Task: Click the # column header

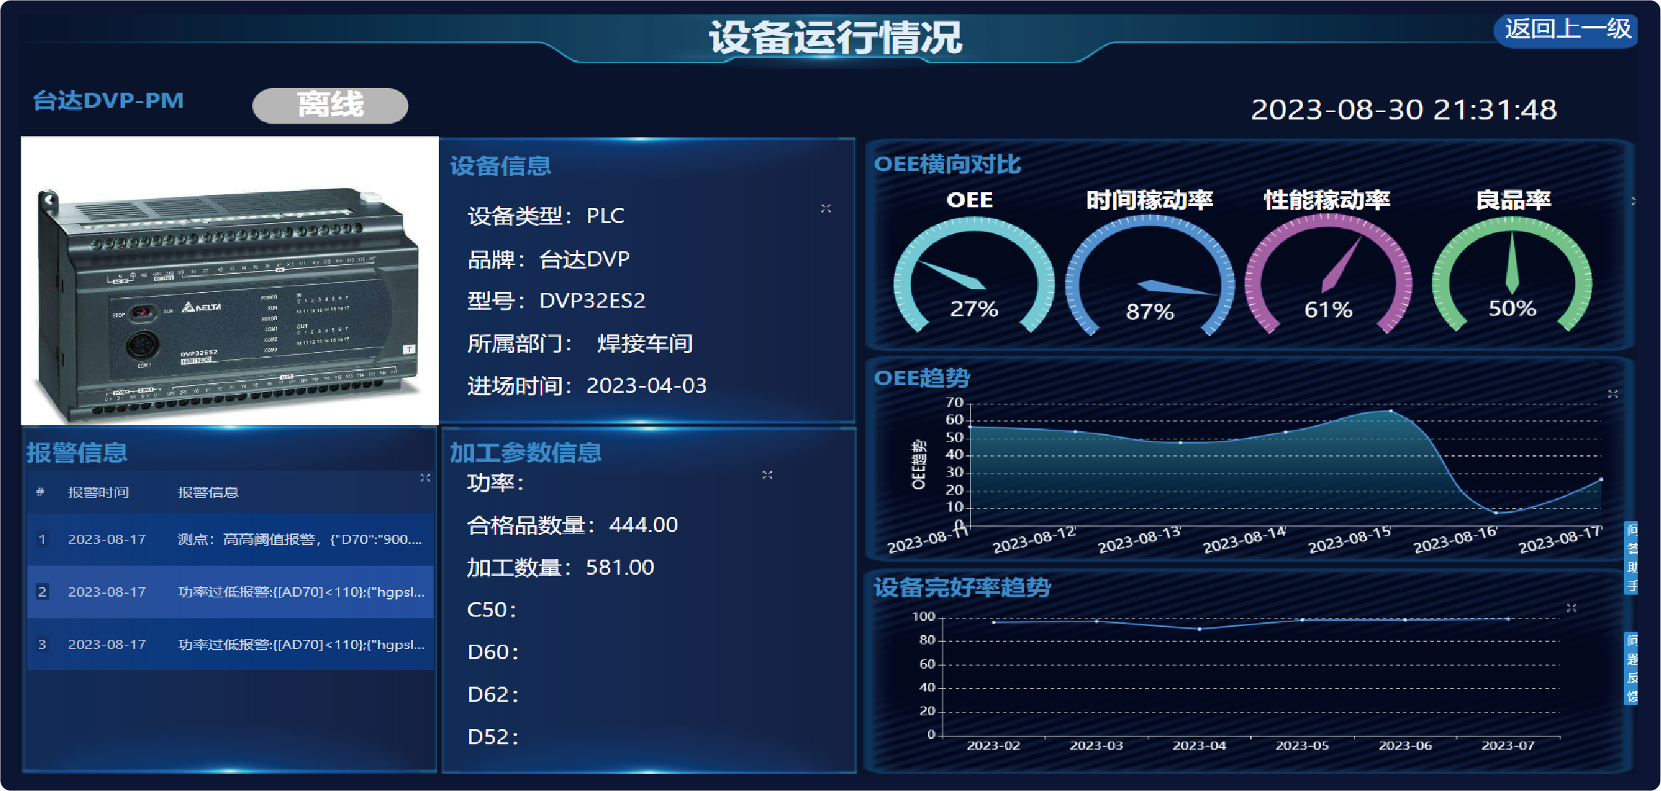Action: 41,492
